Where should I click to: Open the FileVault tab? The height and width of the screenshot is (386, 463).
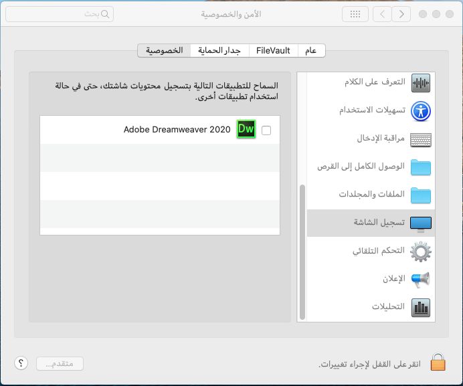pyautogui.click(x=274, y=50)
